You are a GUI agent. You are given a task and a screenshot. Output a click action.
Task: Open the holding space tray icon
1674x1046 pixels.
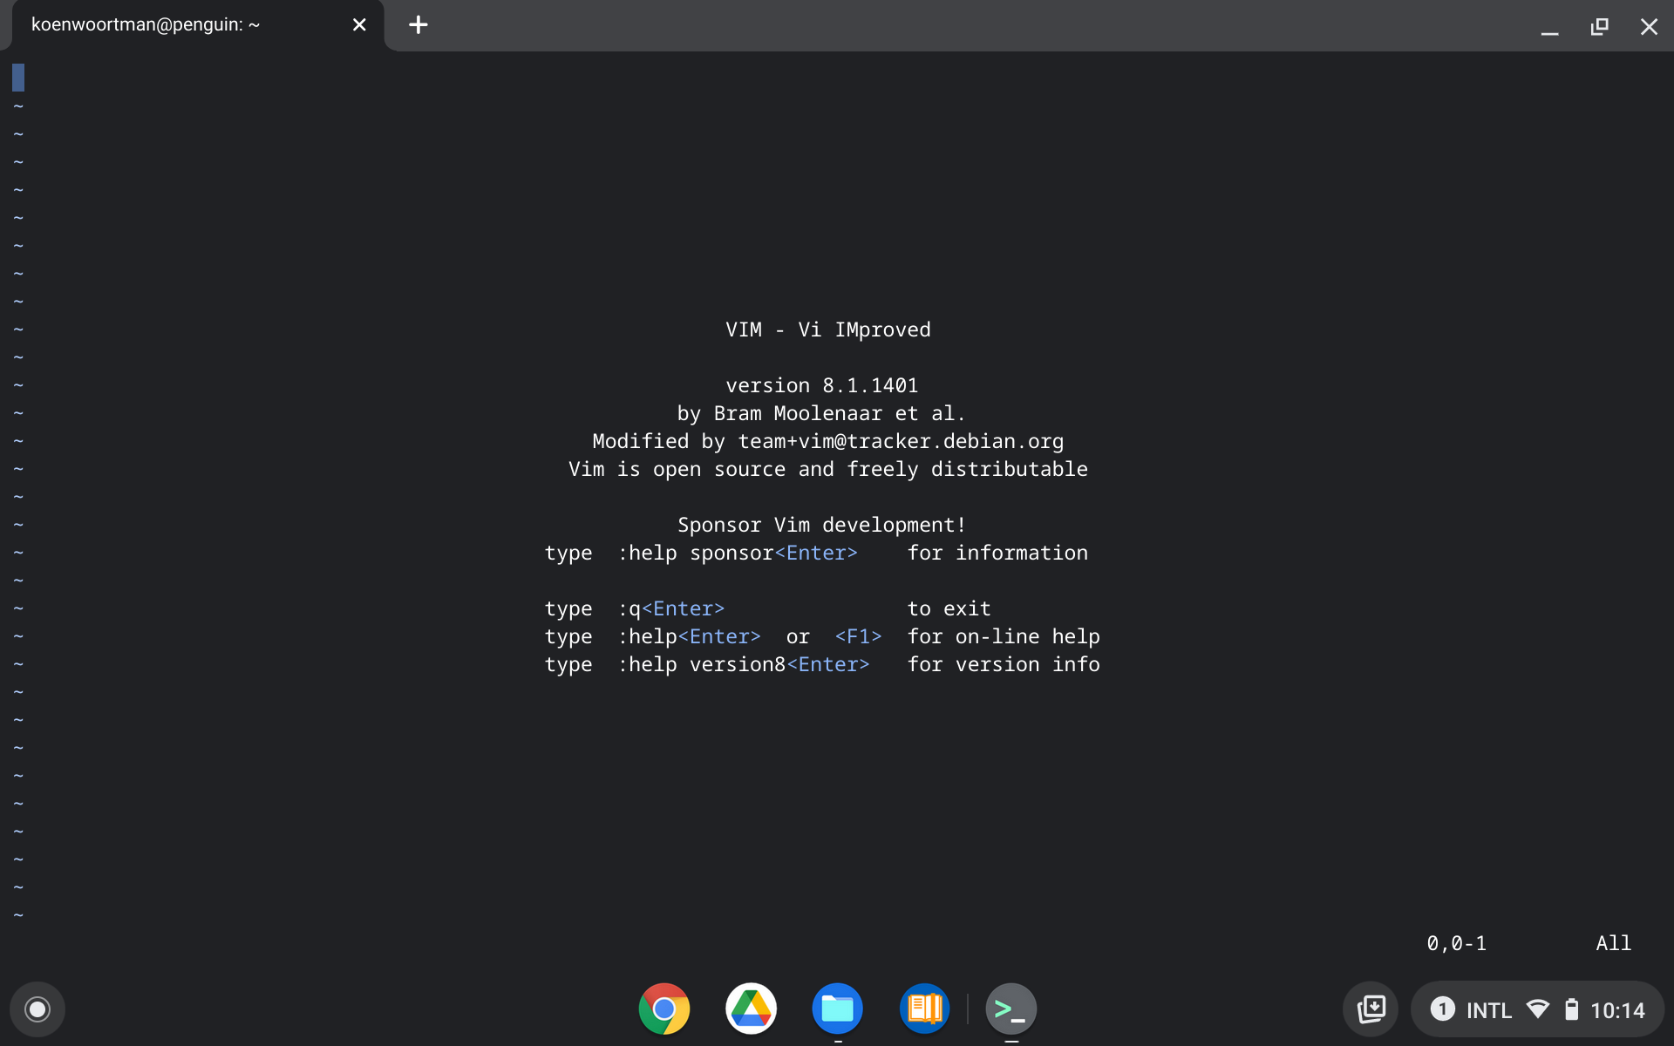(x=1371, y=1009)
